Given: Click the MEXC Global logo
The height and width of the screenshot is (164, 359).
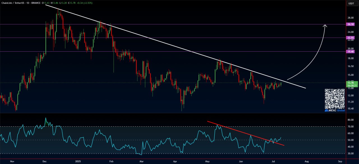Looking at the screenshot, I should click(x=334, y=111).
